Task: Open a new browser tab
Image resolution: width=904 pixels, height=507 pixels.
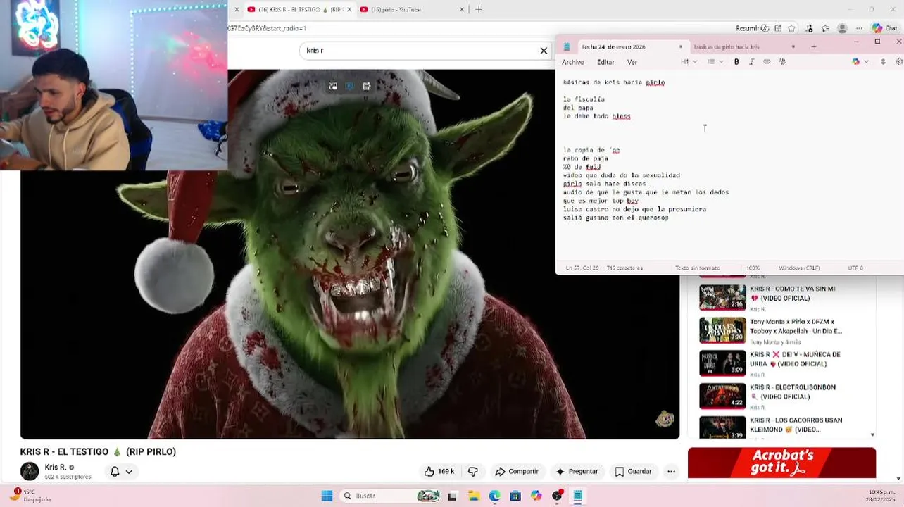Action: click(479, 9)
